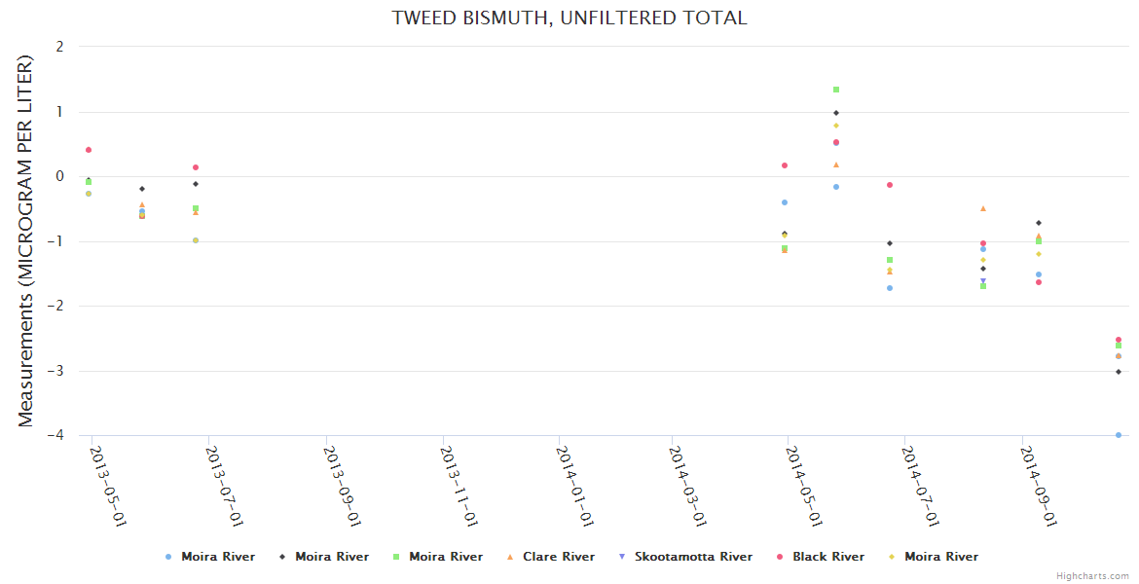Select the highest green square data point

835,90
